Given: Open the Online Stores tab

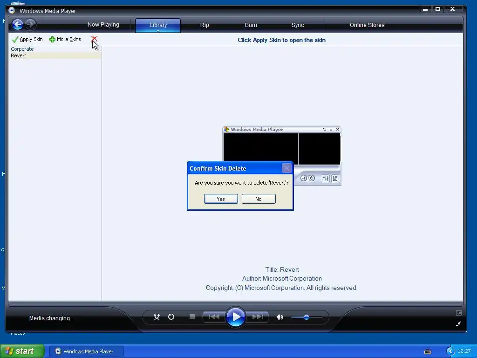Looking at the screenshot, I should [367, 25].
